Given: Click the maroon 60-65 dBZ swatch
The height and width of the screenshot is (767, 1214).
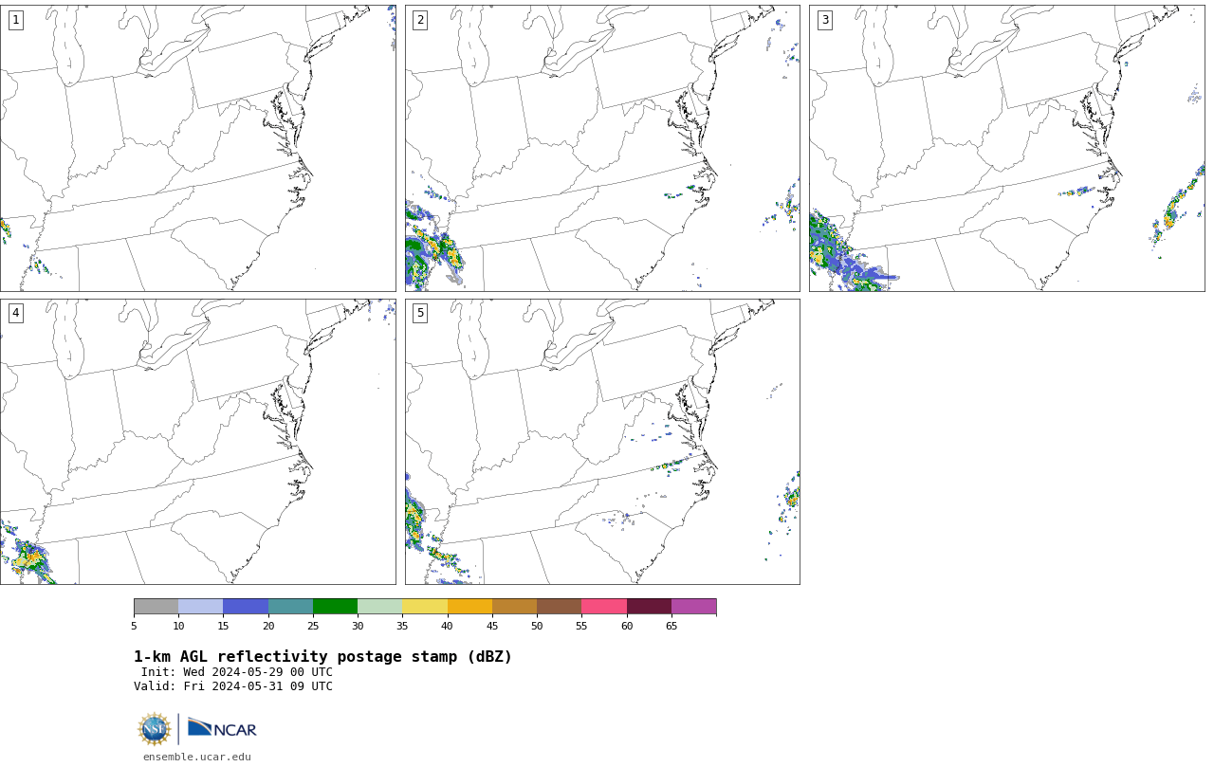Looking at the screenshot, I should [649, 607].
